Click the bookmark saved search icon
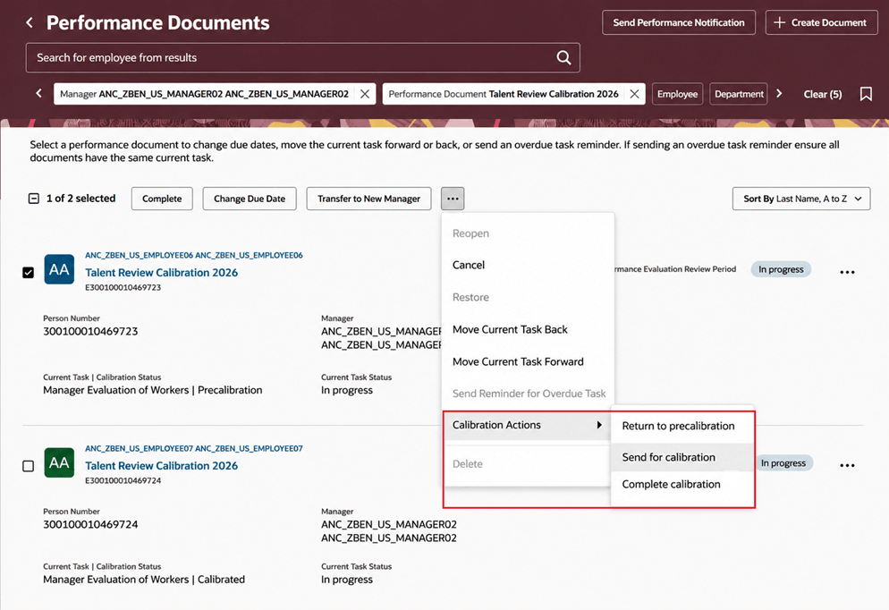Viewport: 889px width, 610px height. [x=866, y=94]
